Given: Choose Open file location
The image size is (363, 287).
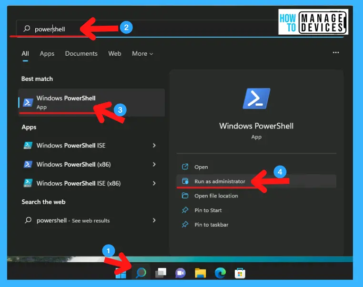Looking at the screenshot, I should pos(256,196).
